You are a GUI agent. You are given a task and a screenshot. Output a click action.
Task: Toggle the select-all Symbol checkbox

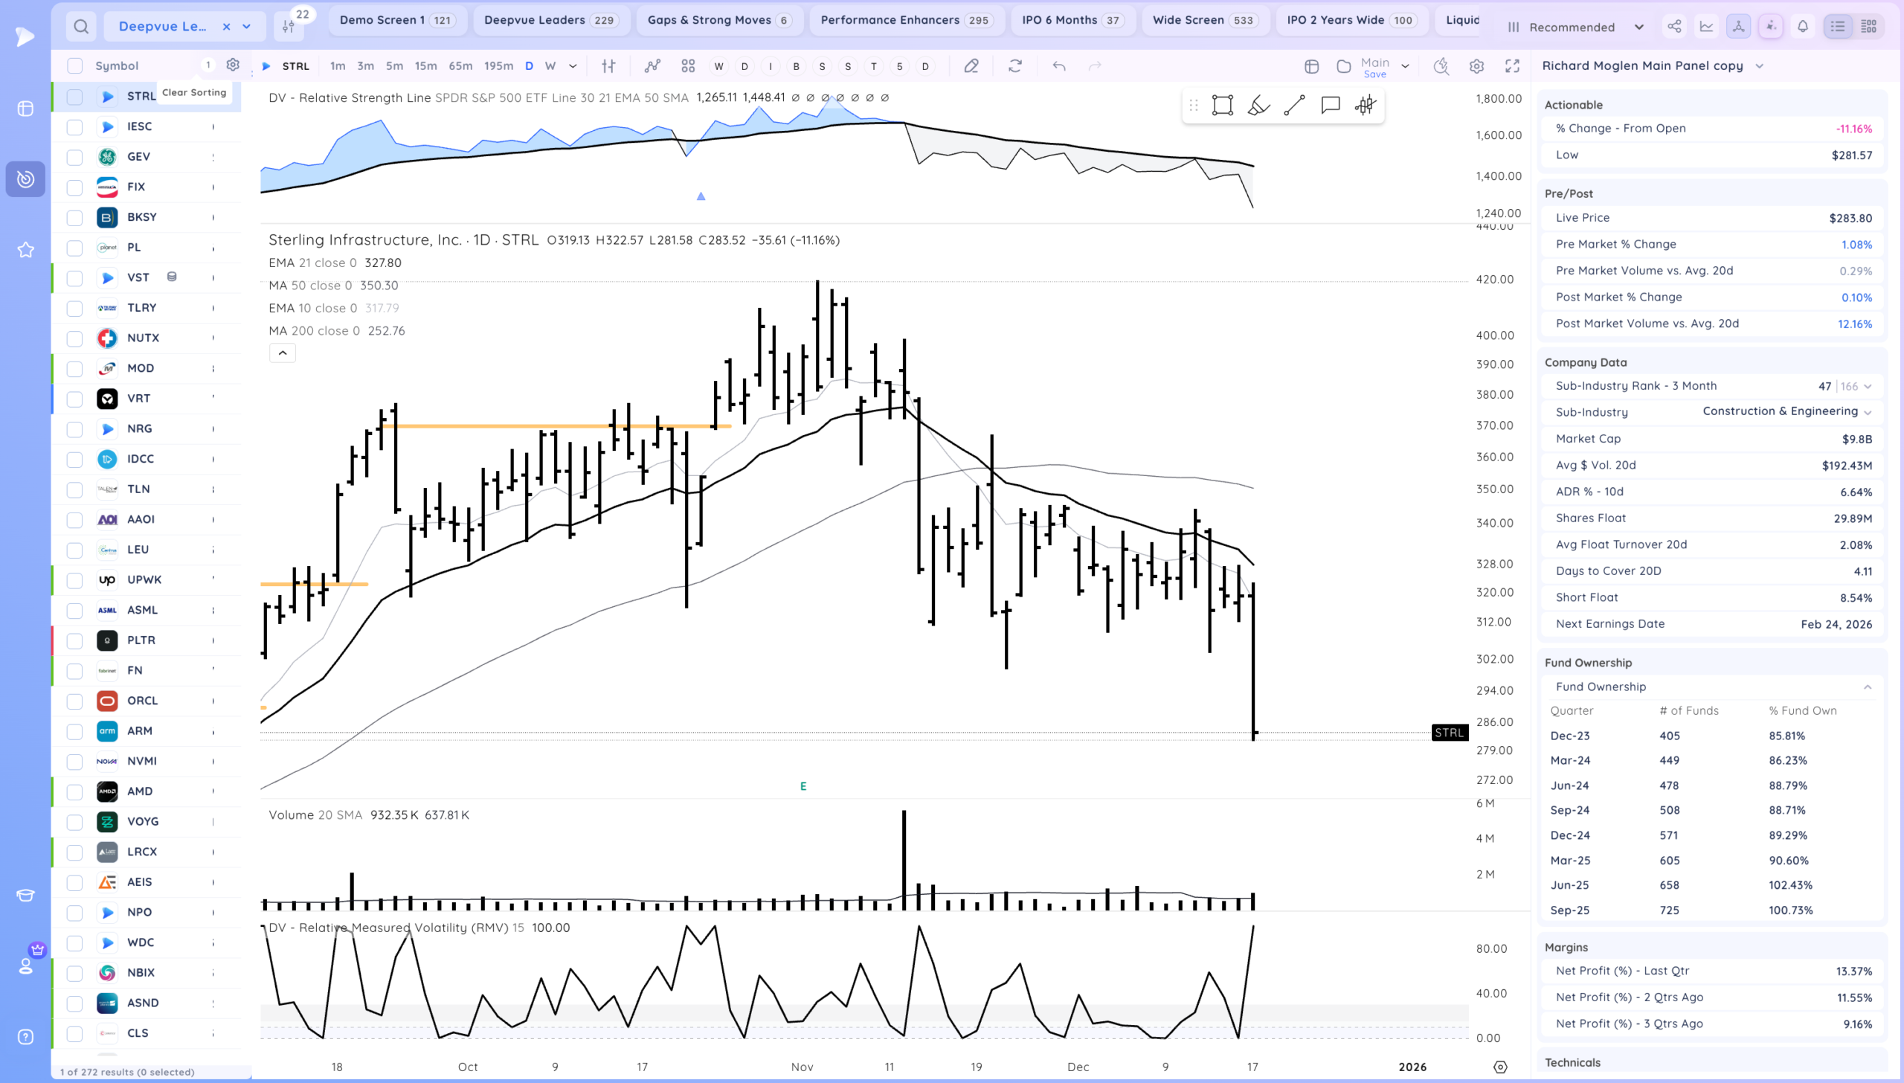pos(74,65)
